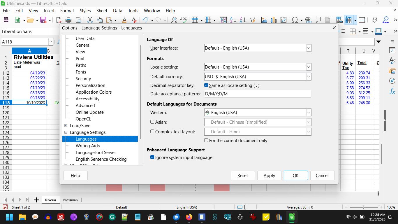Expand the formula bar arrow
The width and height of the screenshot is (398, 224).
(x=378, y=42)
